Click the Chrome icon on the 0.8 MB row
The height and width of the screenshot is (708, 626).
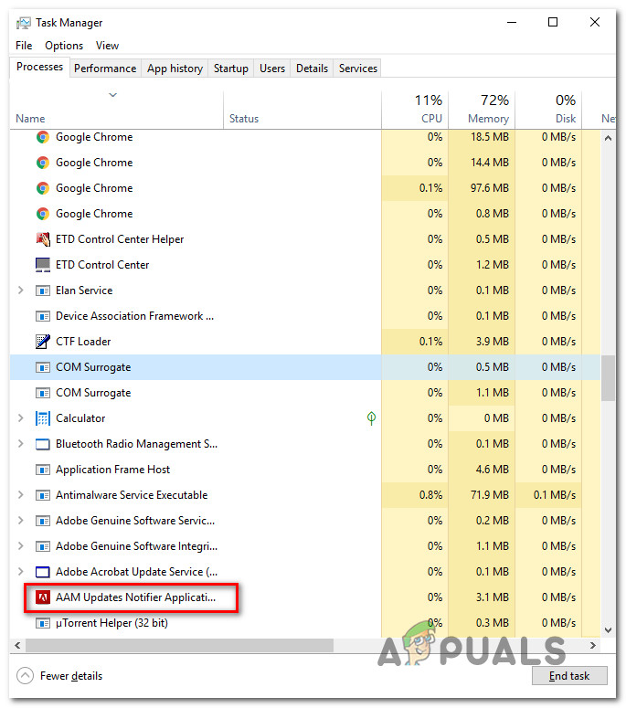(x=43, y=214)
